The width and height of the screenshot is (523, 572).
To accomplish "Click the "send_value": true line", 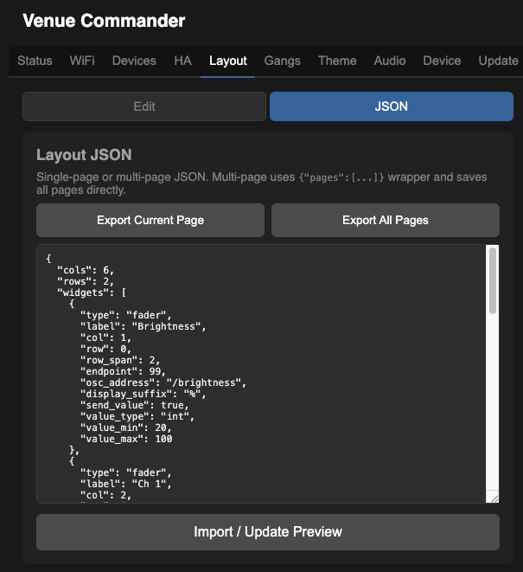I will 135,405.
